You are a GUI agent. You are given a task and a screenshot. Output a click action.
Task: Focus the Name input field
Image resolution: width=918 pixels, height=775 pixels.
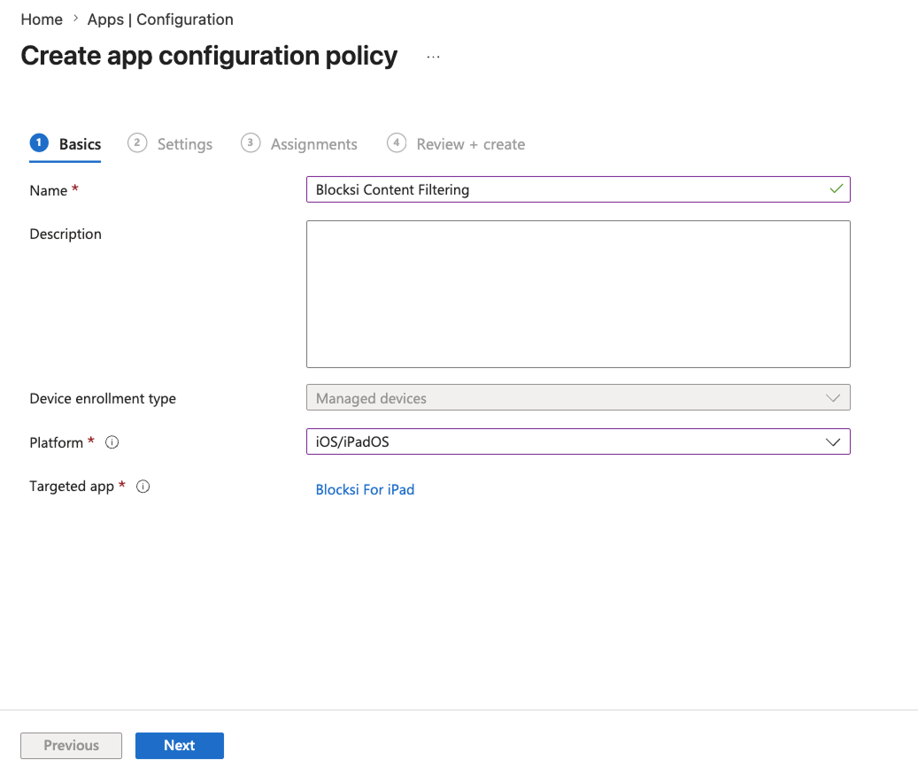click(x=578, y=189)
